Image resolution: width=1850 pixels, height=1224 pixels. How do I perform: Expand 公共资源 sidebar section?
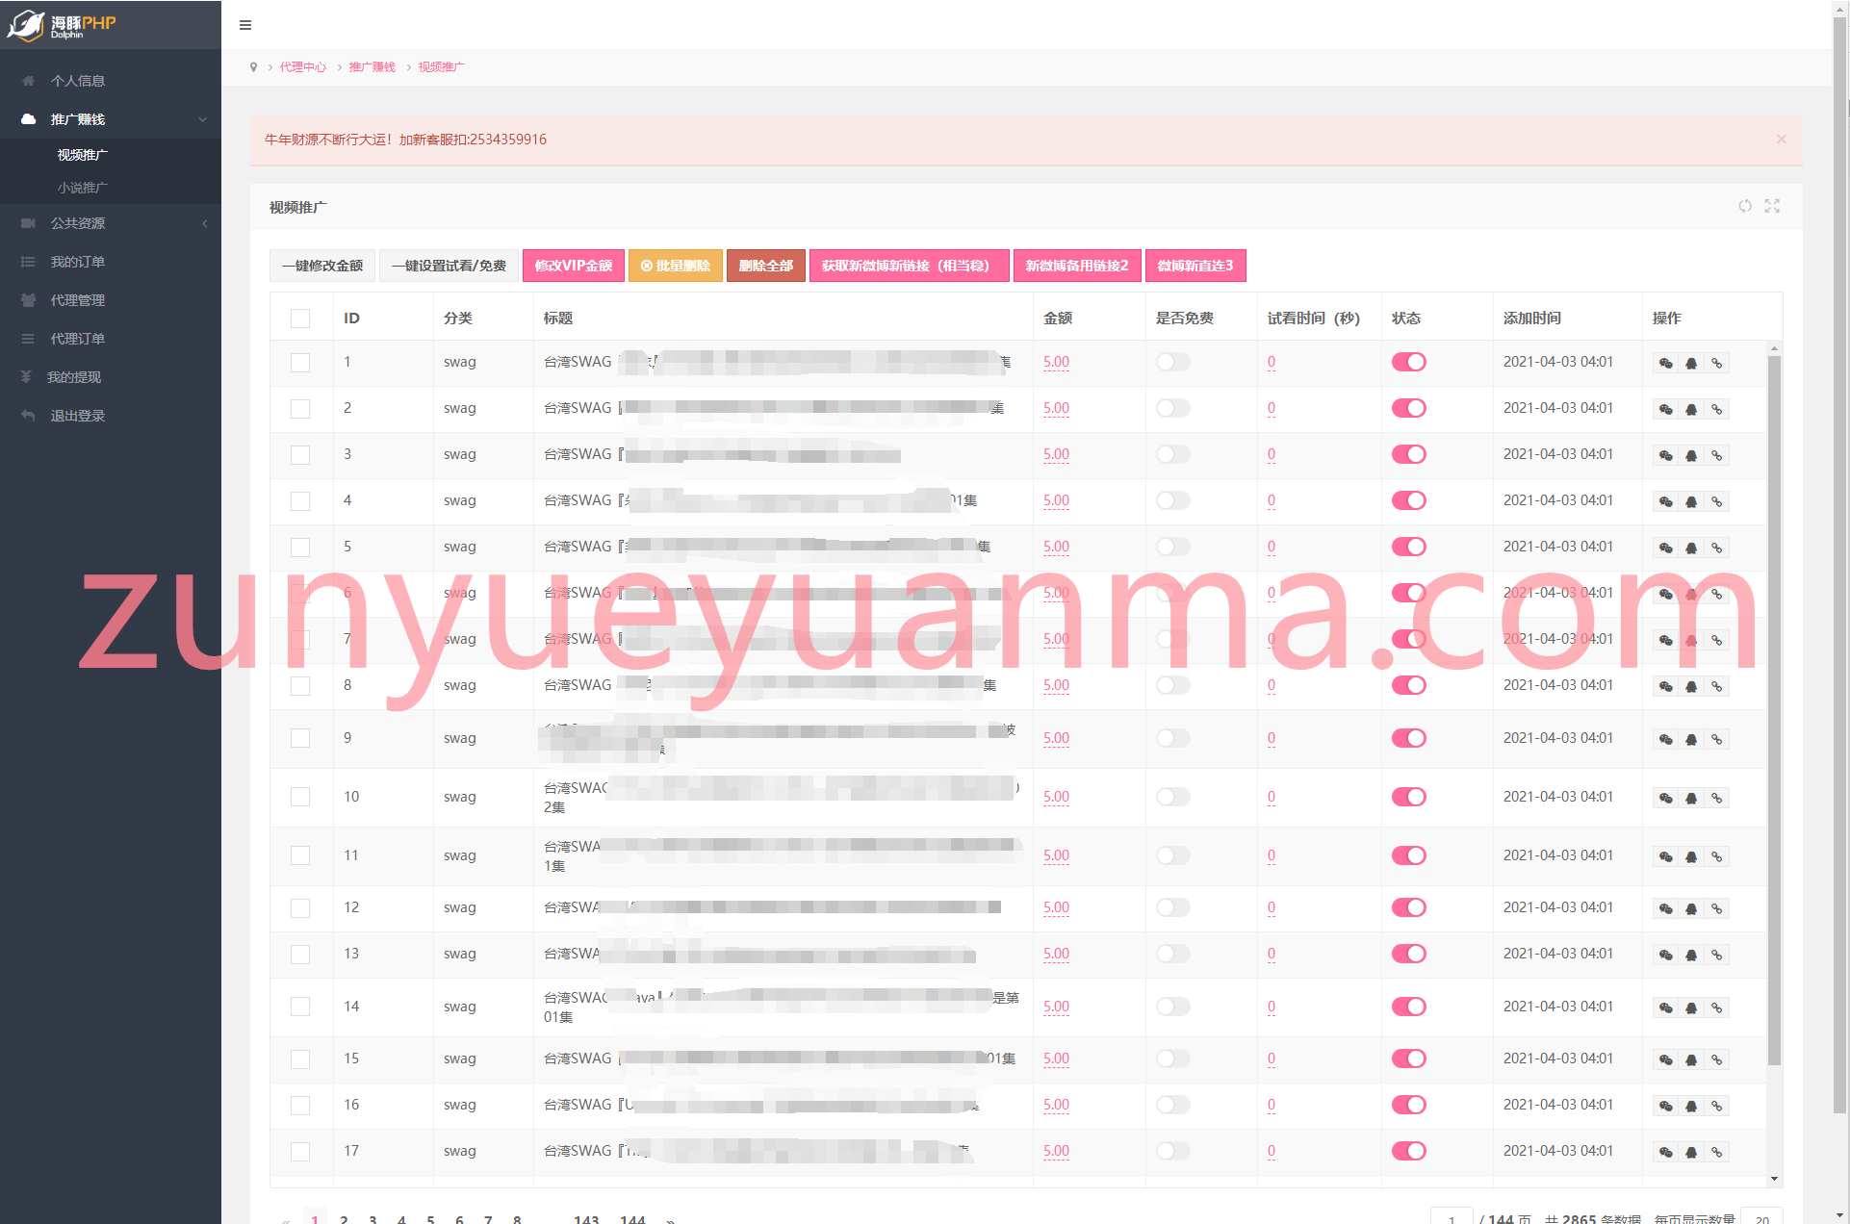point(110,222)
